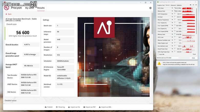200x112 pixels.
Task: Expand the GPU Temperature sensor dropdown
Action: coord(172,14)
